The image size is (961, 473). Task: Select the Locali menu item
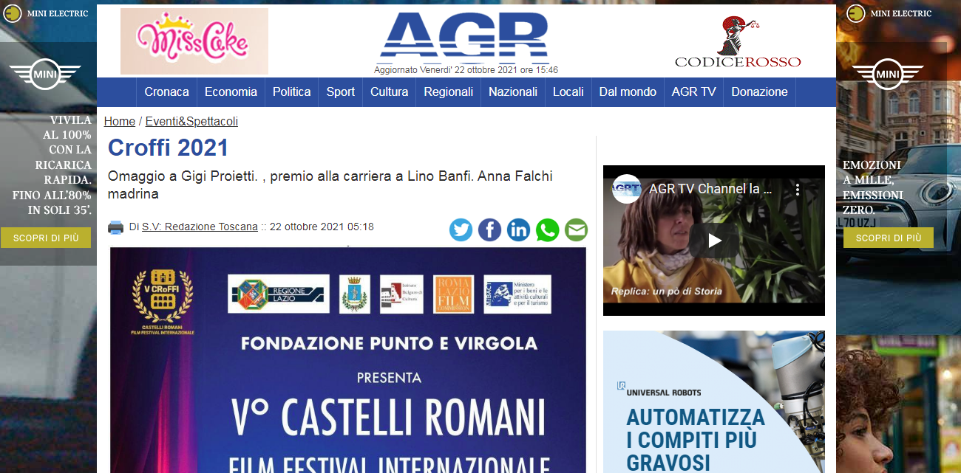tap(568, 92)
